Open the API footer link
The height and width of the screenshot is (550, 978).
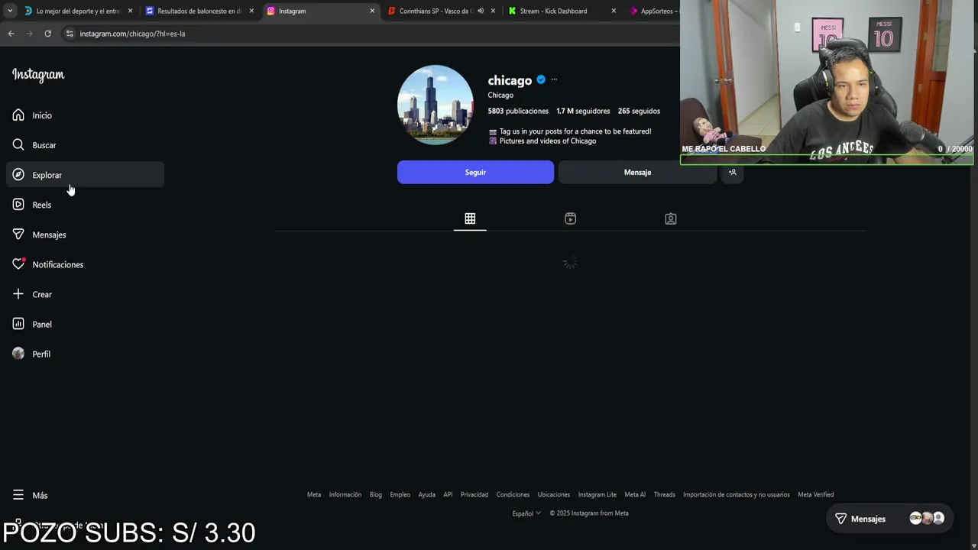(448, 494)
